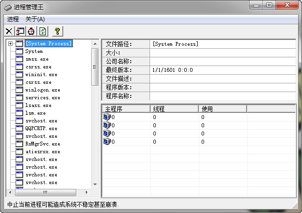Image resolution: width=302 pixels, height=213 pixels.
Task: Click the first module icon in list
Action: point(107,117)
